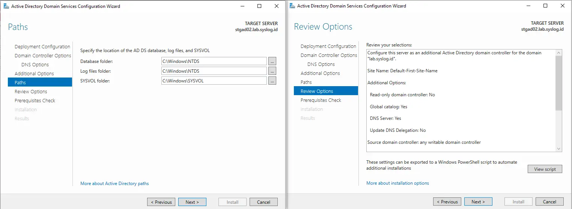Close the Review Options wizard window
The width and height of the screenshot is (572, 209).
(x=563, y=6)
